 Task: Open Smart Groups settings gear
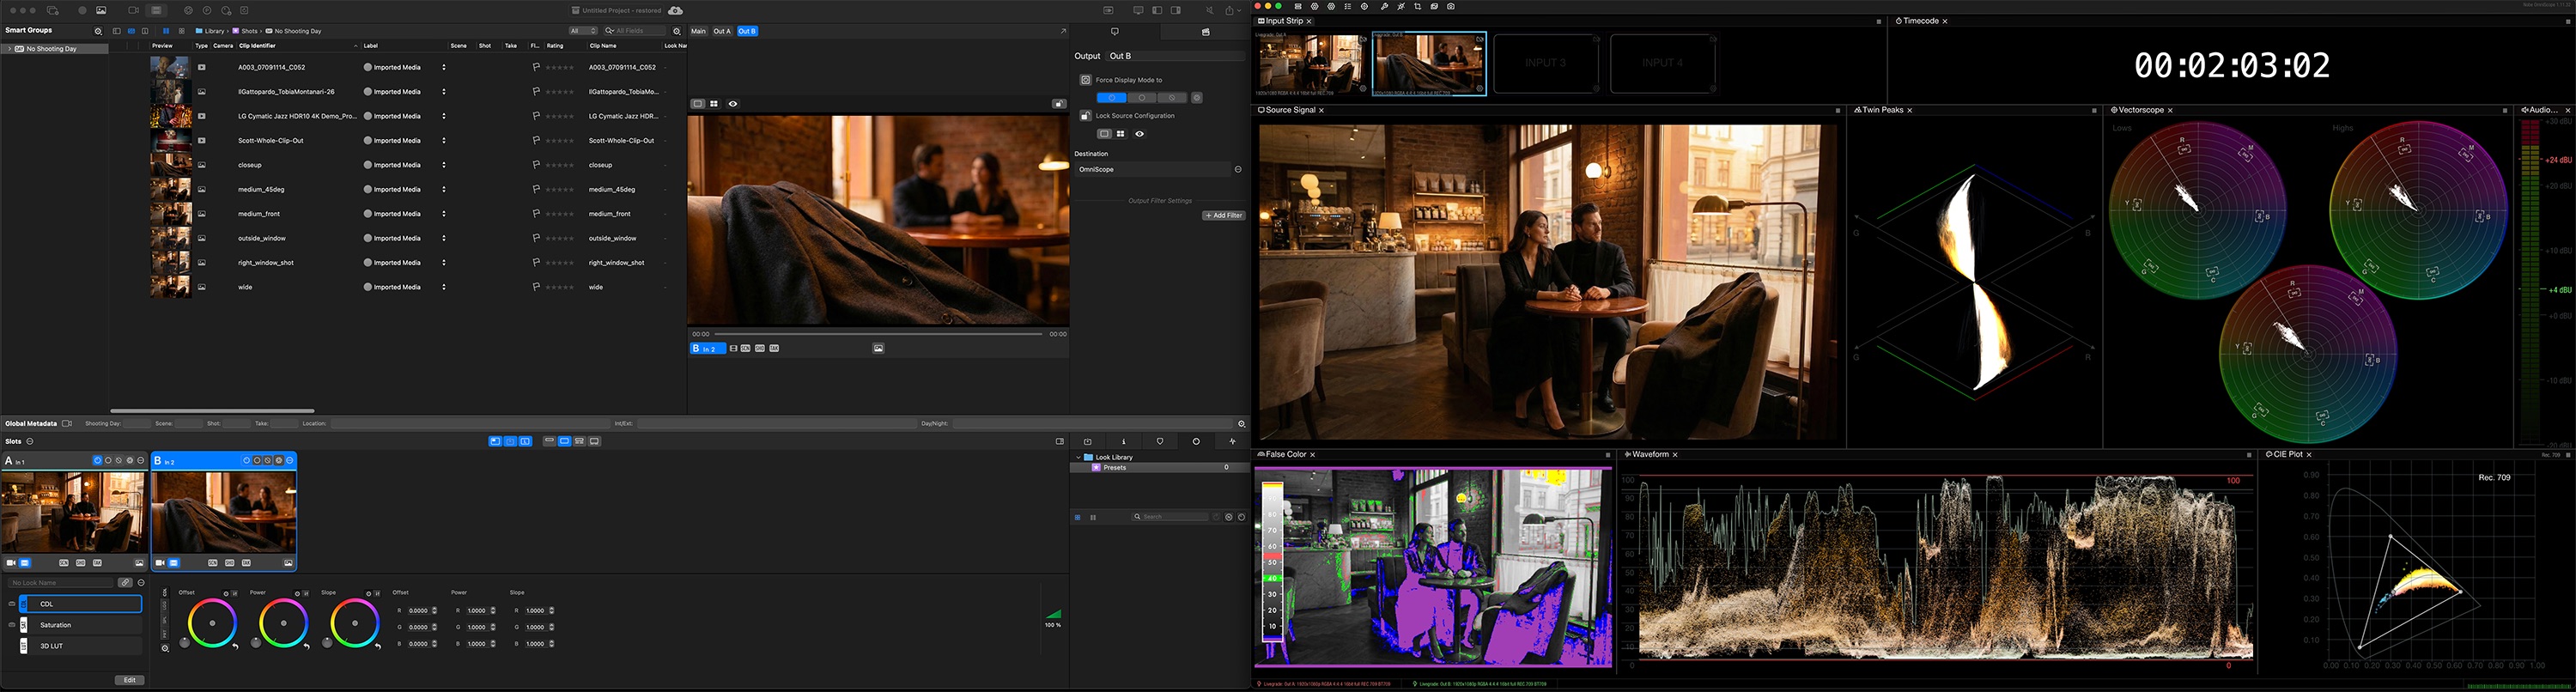coord(98,31)
